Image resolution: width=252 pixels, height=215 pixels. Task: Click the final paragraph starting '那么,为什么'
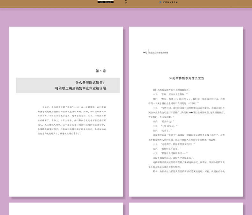pyautogui.click(x=188, y=171)
